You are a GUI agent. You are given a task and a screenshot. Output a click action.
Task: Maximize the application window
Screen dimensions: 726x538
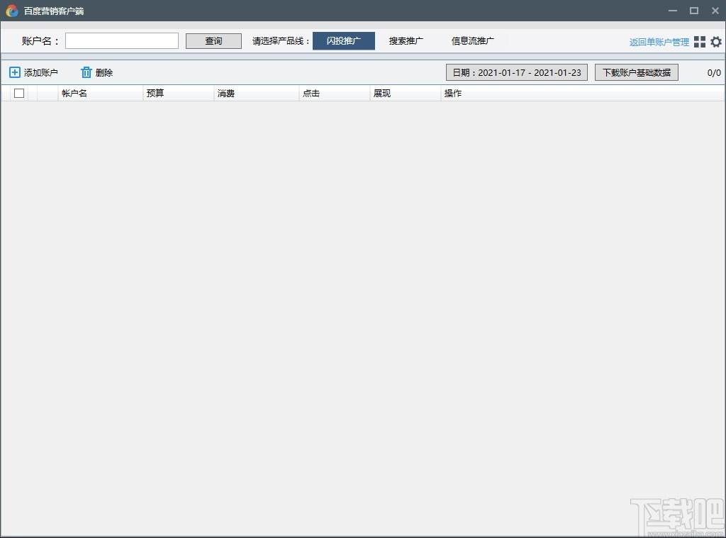click(693, 10)
